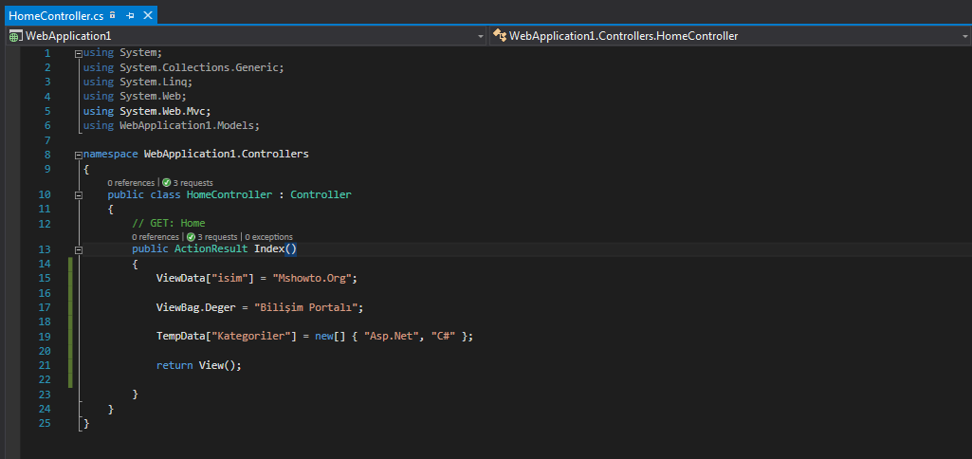
Task: Click 'System.Collections.Generic' in the using line
Action: point(201,67)
